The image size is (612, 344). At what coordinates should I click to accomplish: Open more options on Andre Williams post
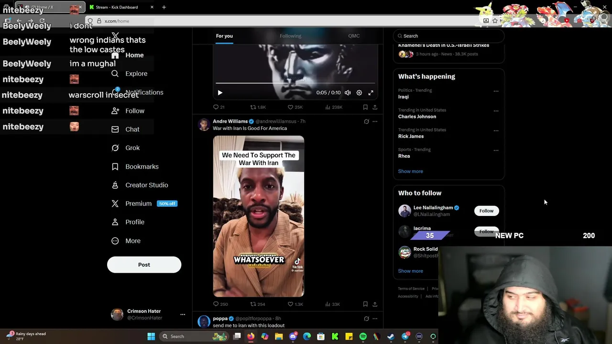375,121
